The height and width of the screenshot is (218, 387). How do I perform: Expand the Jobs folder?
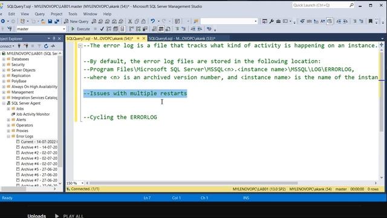pyautogui.click(x=8, y=109)
